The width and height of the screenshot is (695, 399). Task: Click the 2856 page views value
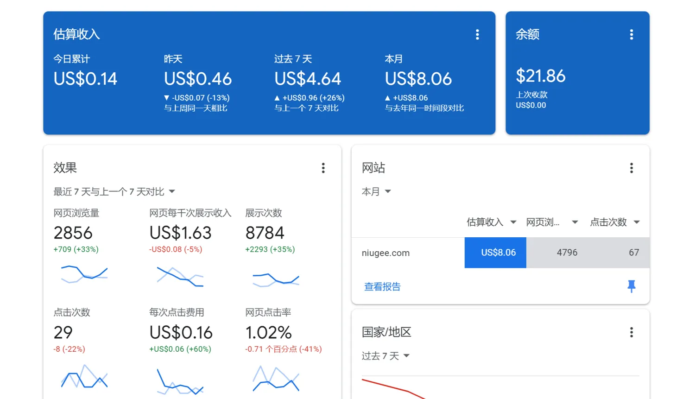point(73,233)
